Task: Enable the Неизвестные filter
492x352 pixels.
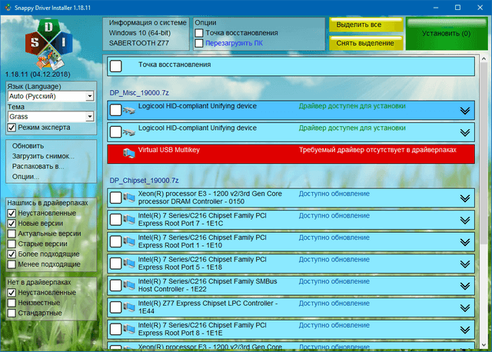Action: click(12, 303)
